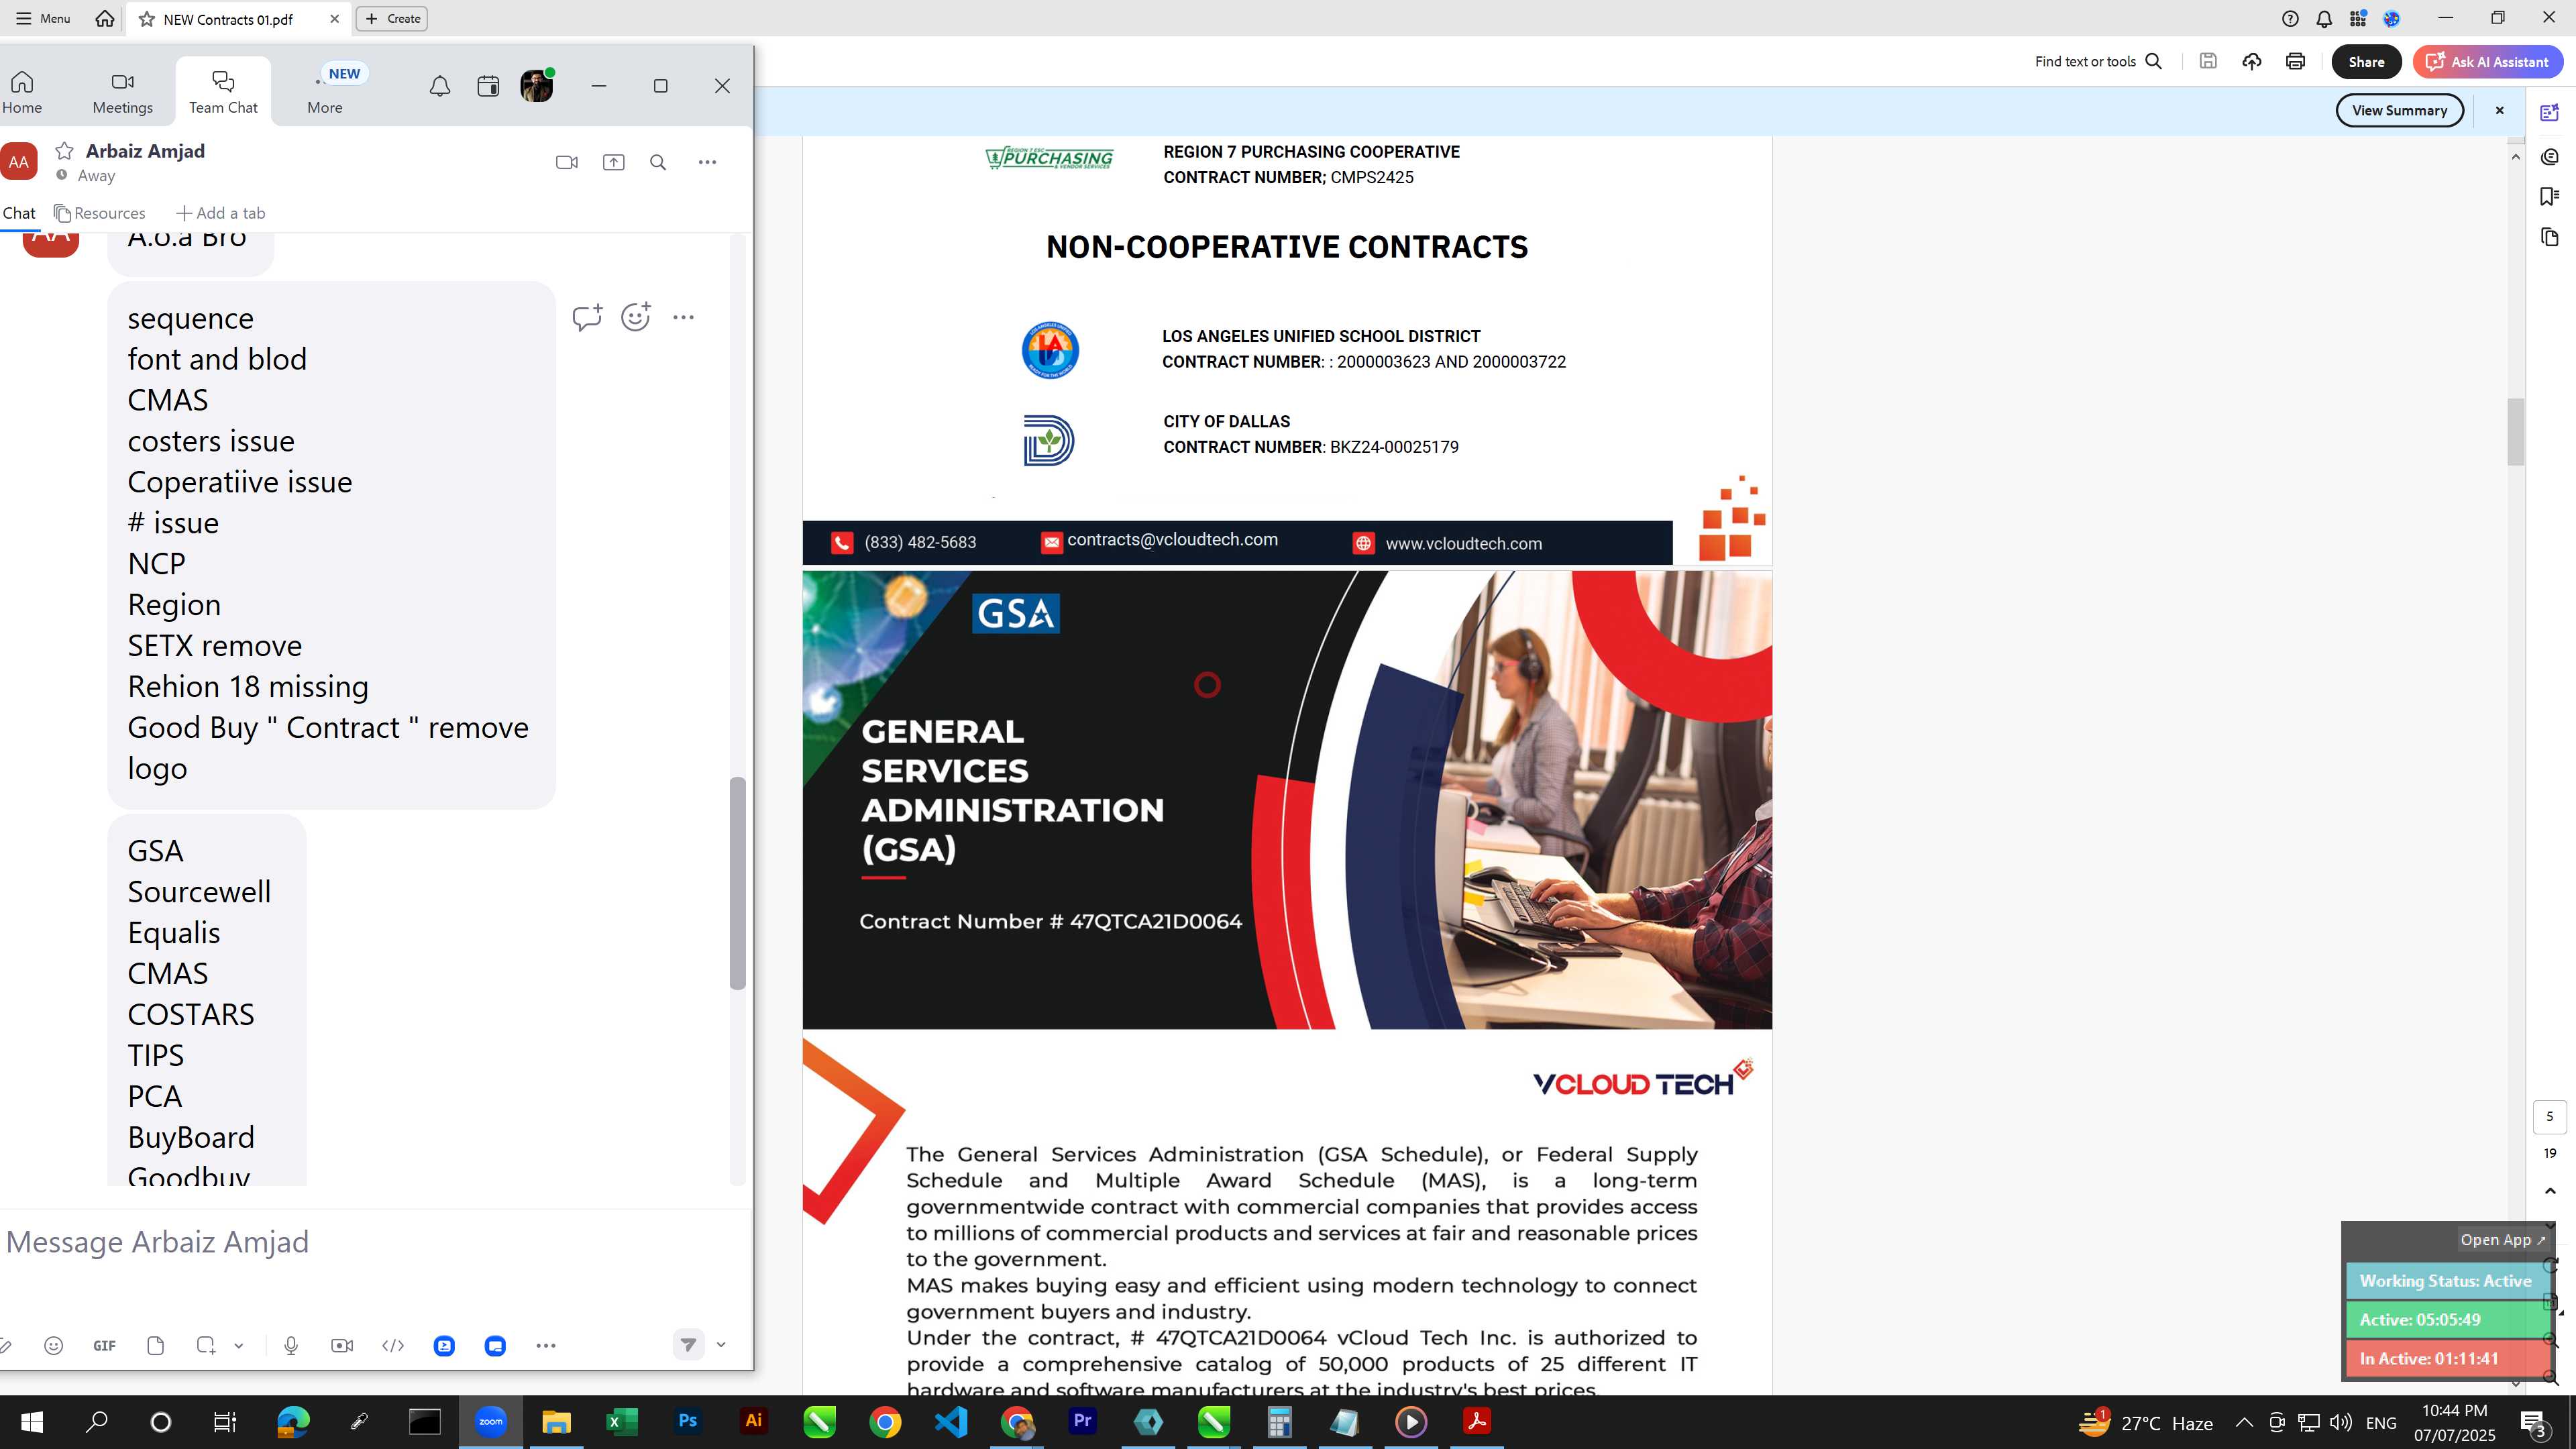Expand the screenshot options dropdown arrow
Image resolution: width=2576 pixels, height=1449 pixels.
pyautogui.click(x=238, y=1346)
